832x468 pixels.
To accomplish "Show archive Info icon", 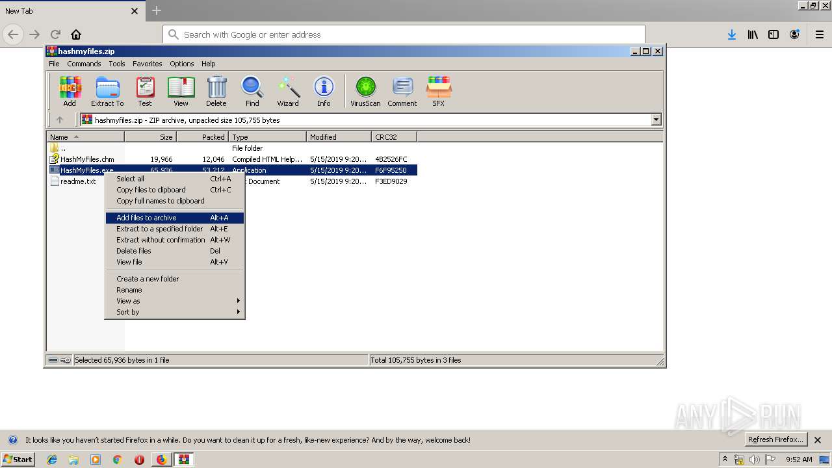I will click(x=324, y=91).
